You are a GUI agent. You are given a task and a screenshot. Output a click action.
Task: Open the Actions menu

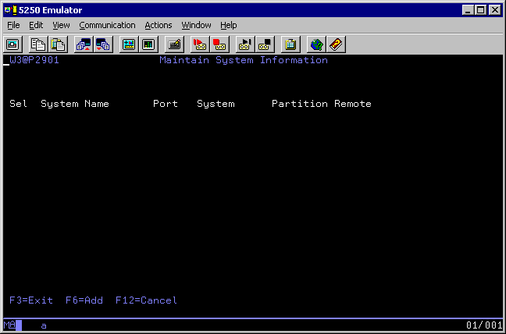(x=158, y=25)
